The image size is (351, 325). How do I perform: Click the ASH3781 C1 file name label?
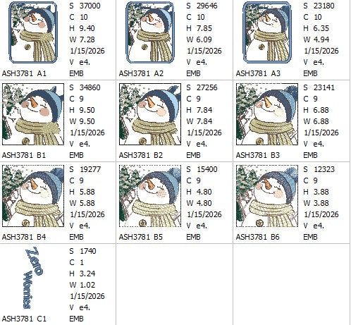pos(24,319)
